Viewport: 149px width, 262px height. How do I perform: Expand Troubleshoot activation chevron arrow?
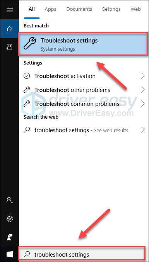pos(143,76)
